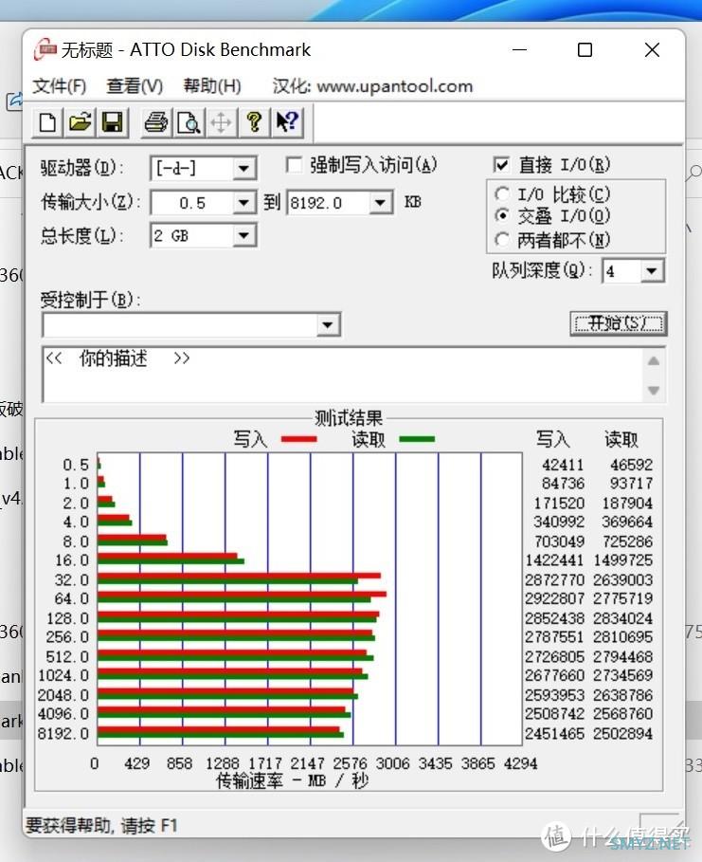Open the 队列深度 dropdown showing 4
The width and height of the screenshot is (702, 862).
[x=652, y=271]
